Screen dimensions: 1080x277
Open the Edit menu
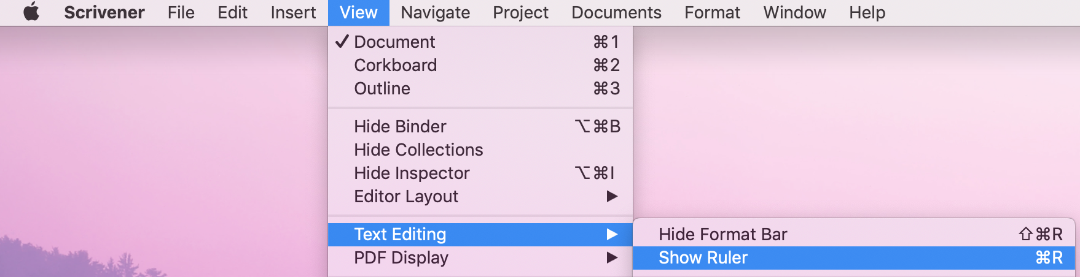[x=232, y=12]
